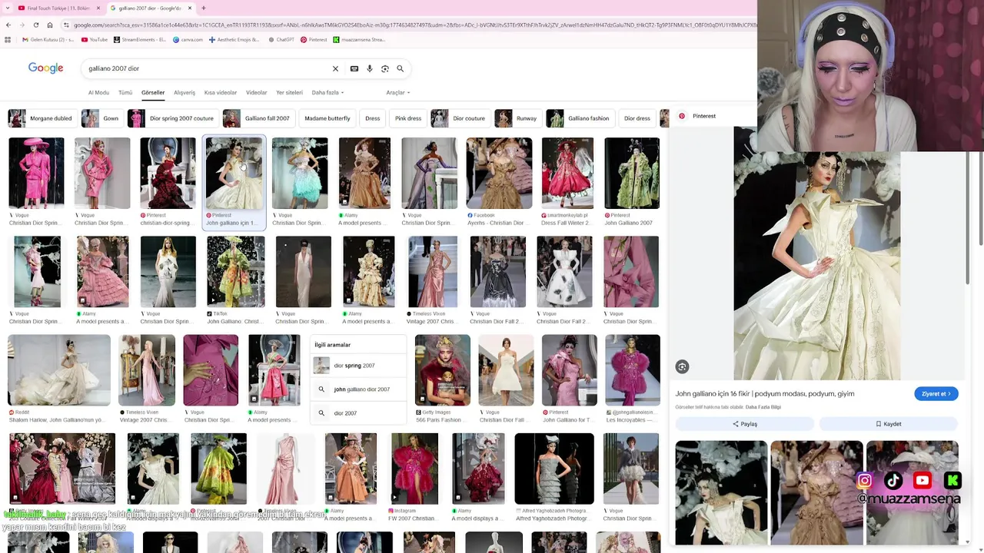
Task: Select related search dior 2007
Action: point(358,413)
